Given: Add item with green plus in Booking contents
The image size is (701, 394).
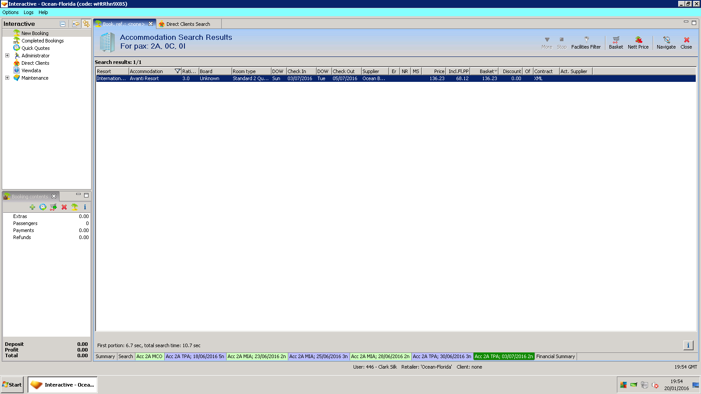Looking at the screenshot, I should tap(32, 207).
